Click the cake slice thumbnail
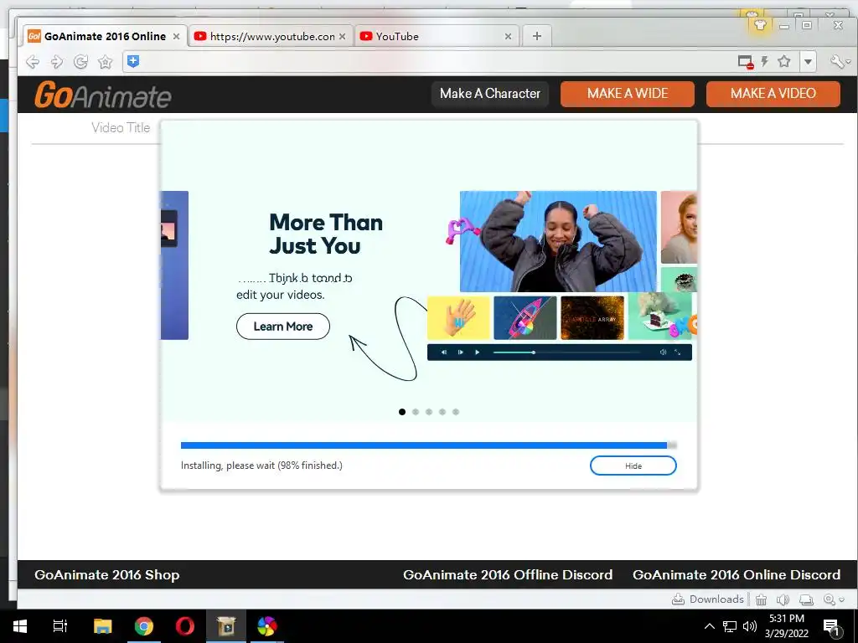 click(x=660, y=317)
